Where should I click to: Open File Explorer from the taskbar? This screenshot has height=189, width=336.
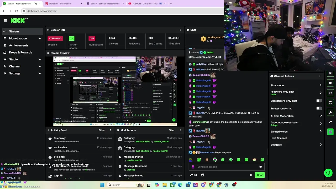(x=165, y=185)
